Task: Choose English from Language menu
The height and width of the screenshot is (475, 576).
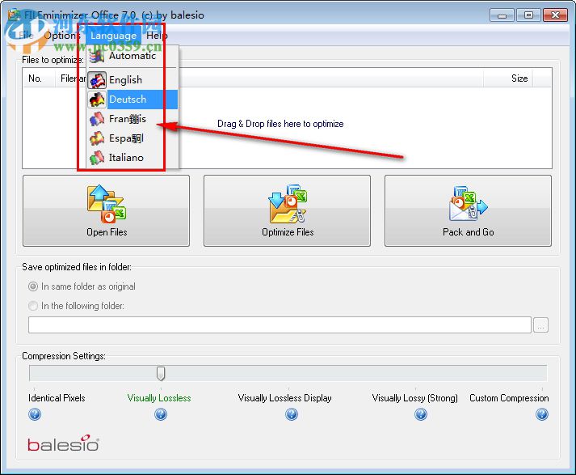Action: [x=132, y=80]
